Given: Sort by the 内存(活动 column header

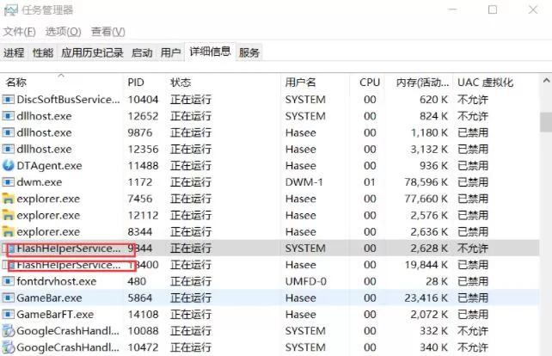Looking at the screenshot, I should click(419, 83).
